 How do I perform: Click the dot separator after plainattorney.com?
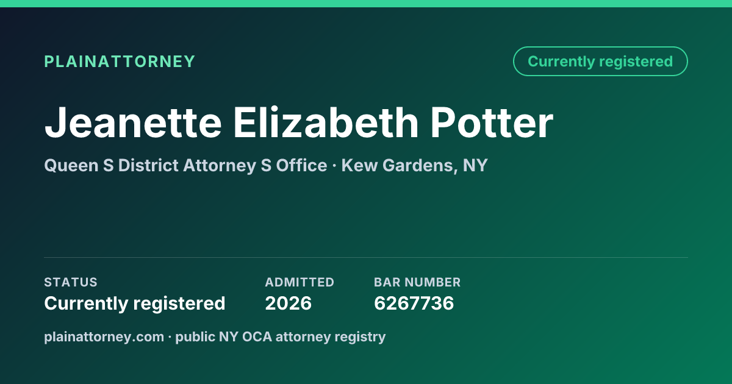[170, 337]
